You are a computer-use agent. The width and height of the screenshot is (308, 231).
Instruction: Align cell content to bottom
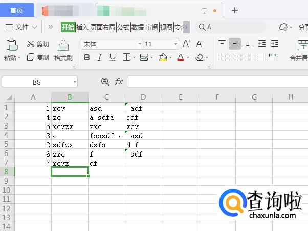point(248,45)
